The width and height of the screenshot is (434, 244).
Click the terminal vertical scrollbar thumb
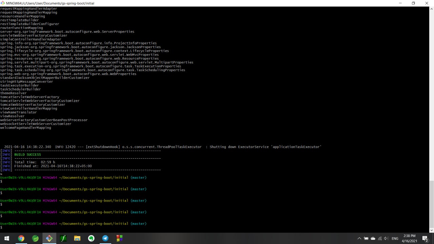click(x=432, y=204)
